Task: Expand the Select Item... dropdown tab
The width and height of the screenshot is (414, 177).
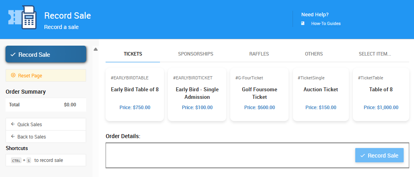Action: pyautogui.click(x=375, y=54)
